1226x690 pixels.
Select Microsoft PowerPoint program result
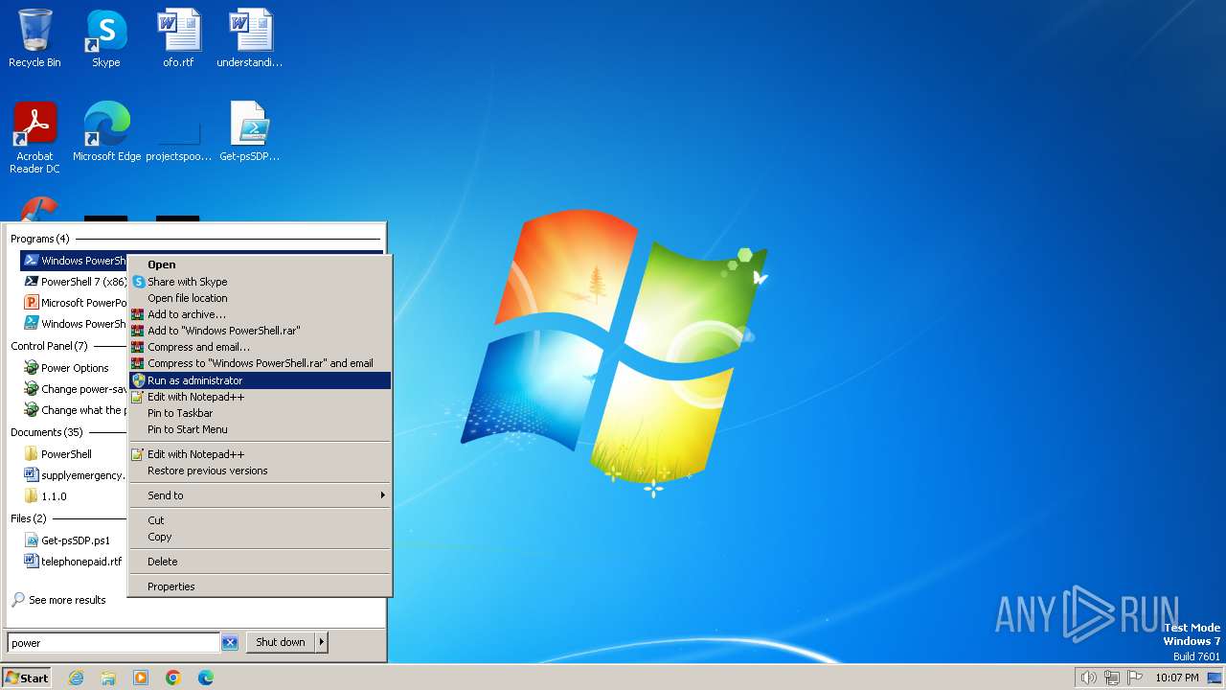[75, 303]
